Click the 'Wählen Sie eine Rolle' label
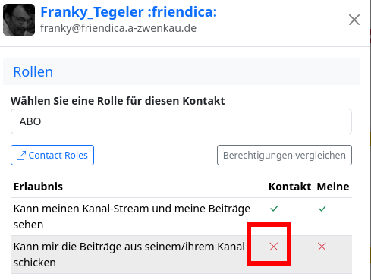 tap(118, 101)
